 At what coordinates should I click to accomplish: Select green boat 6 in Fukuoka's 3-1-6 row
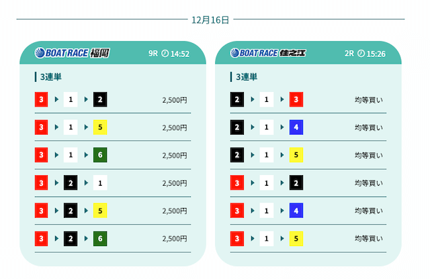click(x=101, y=156)
